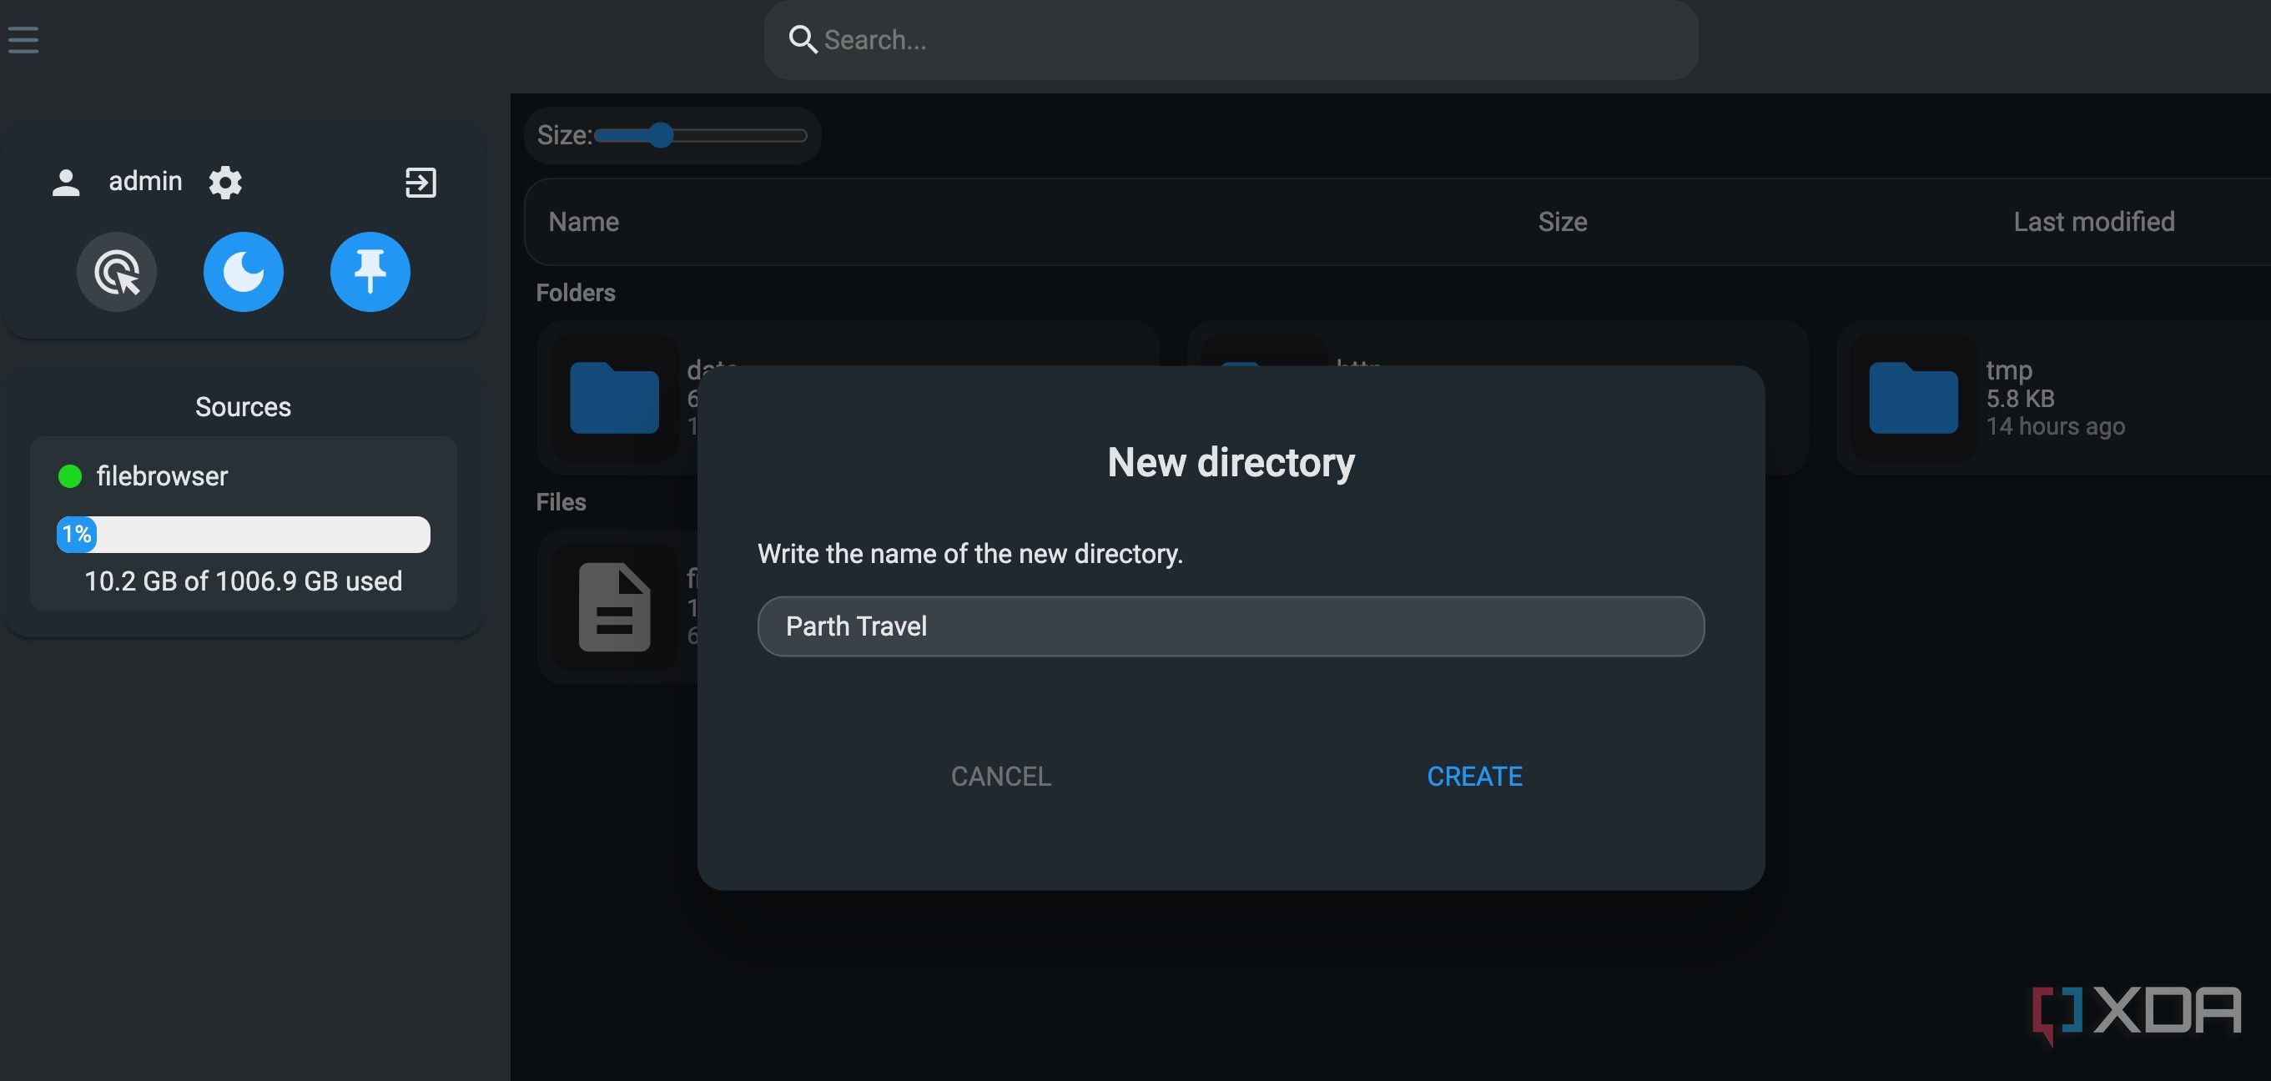The image size is (2271, 1081).
Task: Sort by Last modified column
Action: tap(2094, 221)
